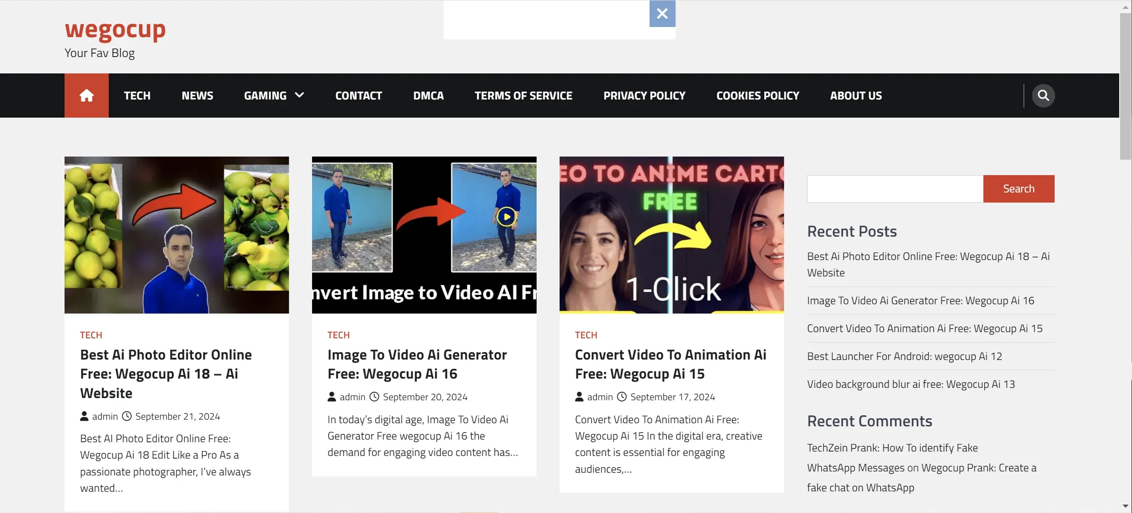The width and height of the screenshot is (1132, 513).
Task: Click the home icon in navbar
Action: pos(86,96)
